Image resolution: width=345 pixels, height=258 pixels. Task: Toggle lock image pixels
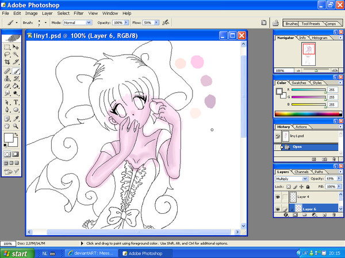295,187
